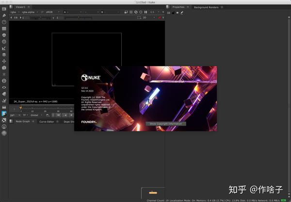
Task: Switch to the Background Renders tab
Action: 206,7
